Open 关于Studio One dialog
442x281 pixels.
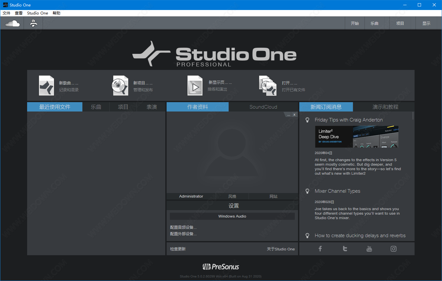point(281,249)
